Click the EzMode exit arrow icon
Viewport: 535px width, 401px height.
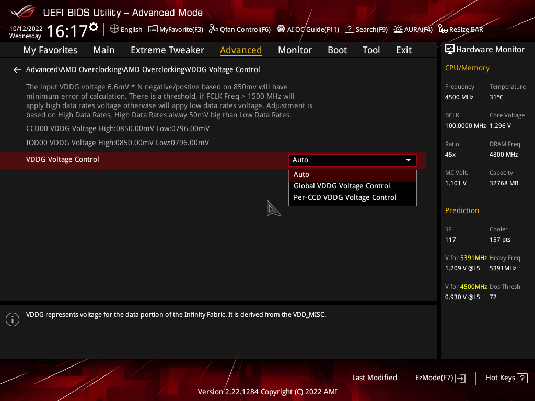[x=460, y=378]
